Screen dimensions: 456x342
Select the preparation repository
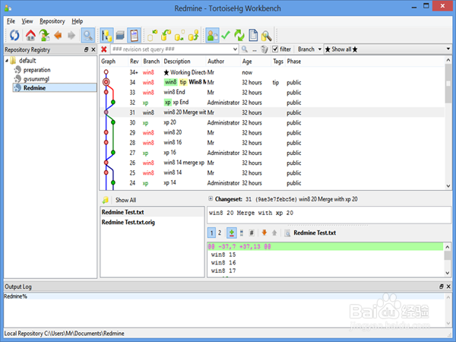tap(36, 70)
